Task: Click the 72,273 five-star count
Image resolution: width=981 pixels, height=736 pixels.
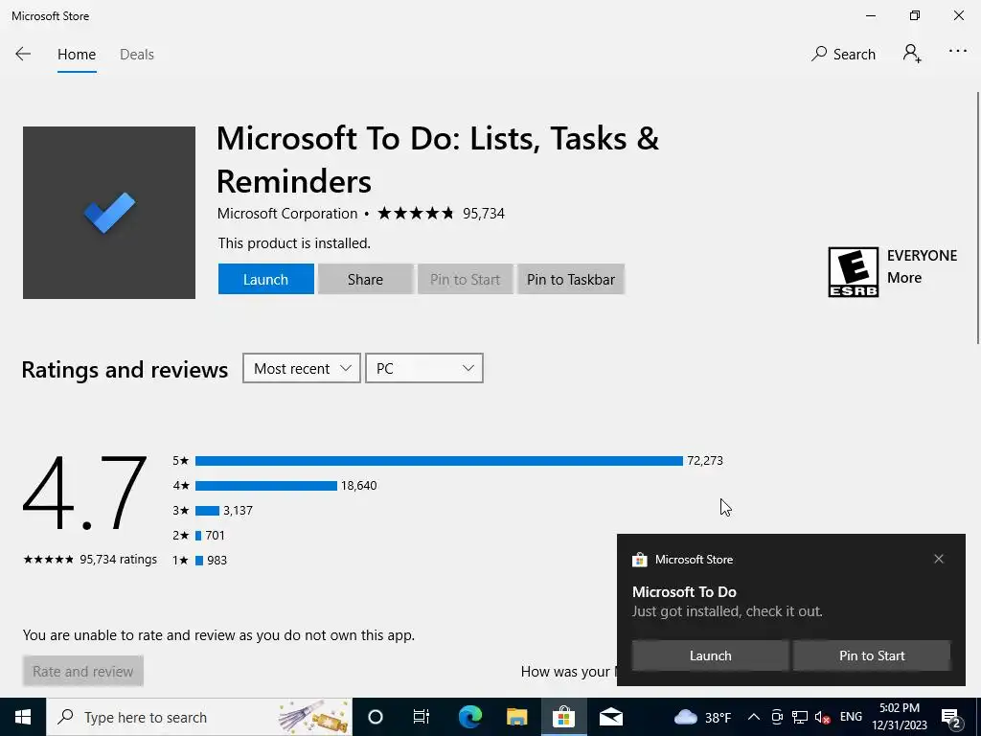Action: 705,461
